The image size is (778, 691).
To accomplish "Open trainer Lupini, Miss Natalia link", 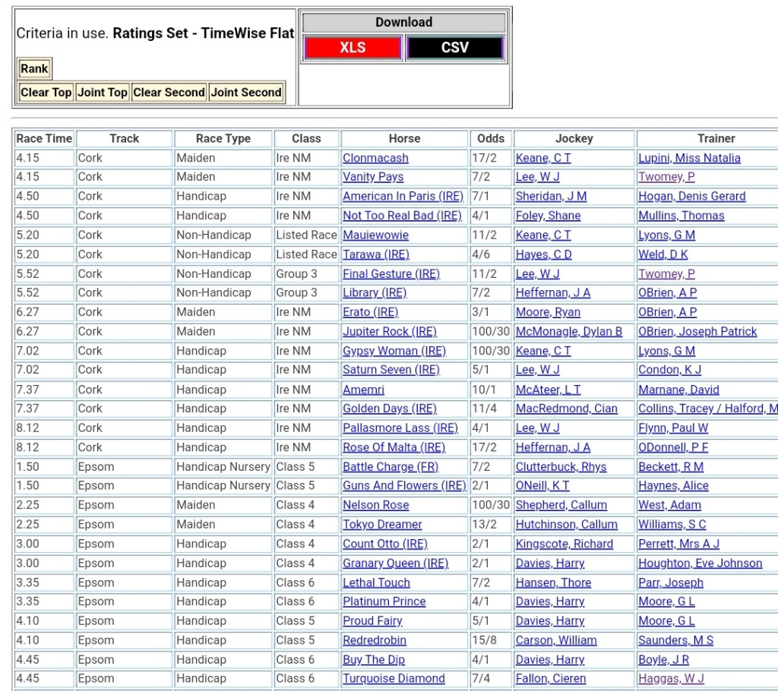I will tap(689, 158).
